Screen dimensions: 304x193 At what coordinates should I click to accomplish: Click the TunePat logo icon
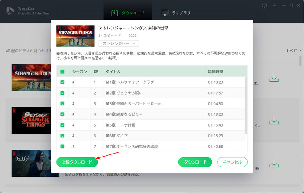pos(10,11)
